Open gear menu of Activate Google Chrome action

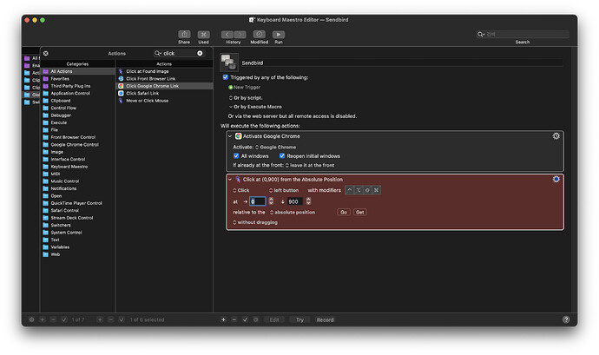tap(556, 136)
